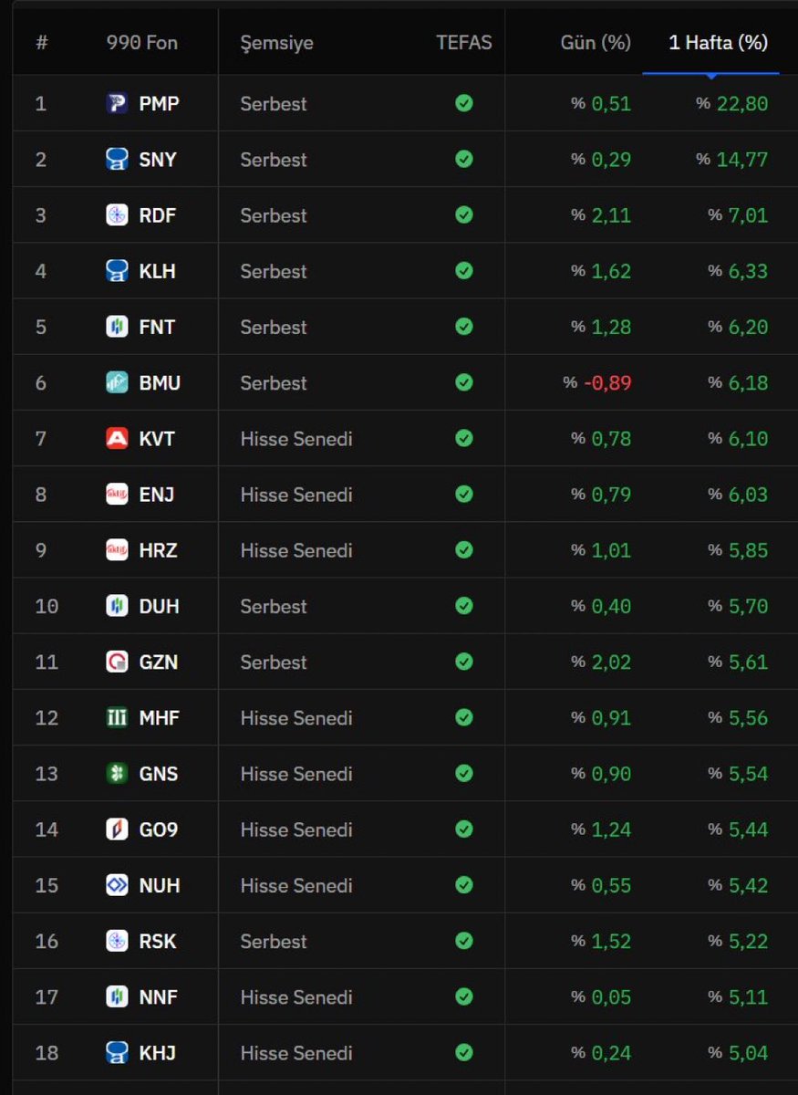Viewport: 798px width, 1095px height.
Task: Click Hisse Senedi label in ENJ row
Action: tap(296, 495)
